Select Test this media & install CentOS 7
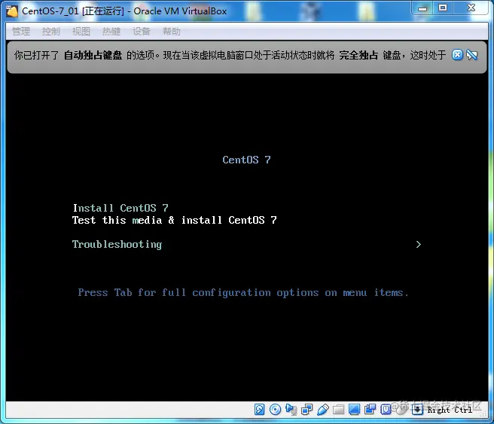Image resolution: width=494 pixels, height=424 pixels. (x=175, y=220)
